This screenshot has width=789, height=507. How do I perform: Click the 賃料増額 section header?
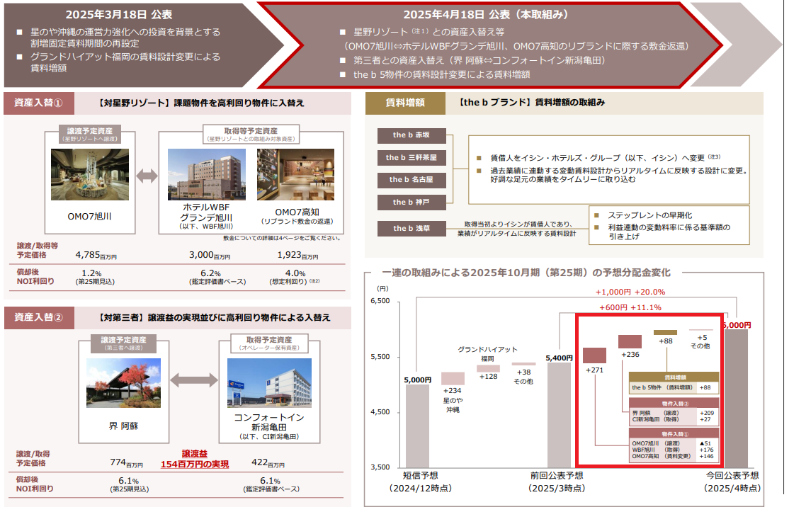405,103
